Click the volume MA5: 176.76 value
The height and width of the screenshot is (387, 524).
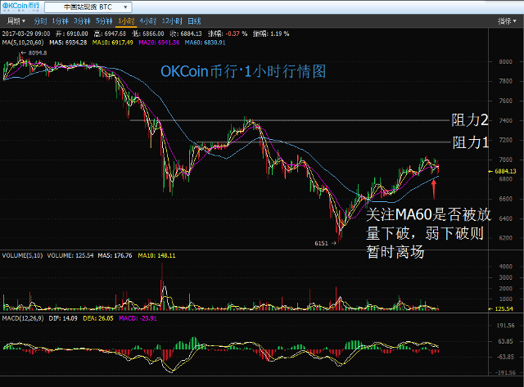coord(115,255)
